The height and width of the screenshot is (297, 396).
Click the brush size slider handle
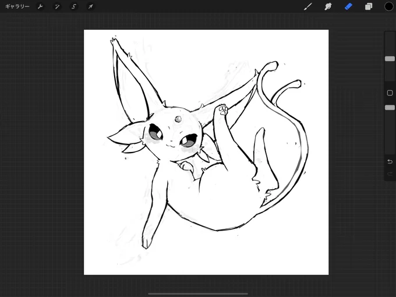(390, 59)
